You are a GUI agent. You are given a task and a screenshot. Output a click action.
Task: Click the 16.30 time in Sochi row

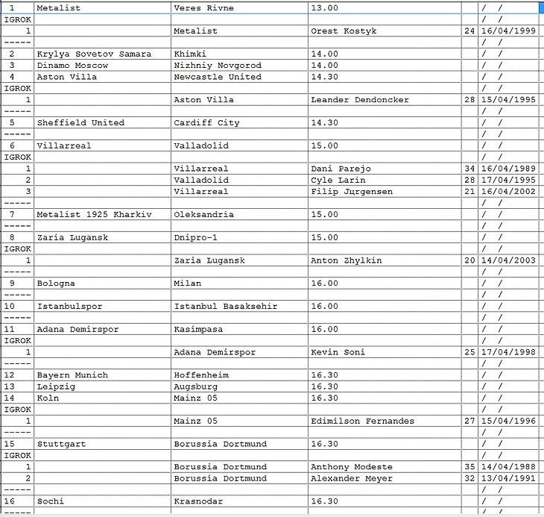[385, 501]
